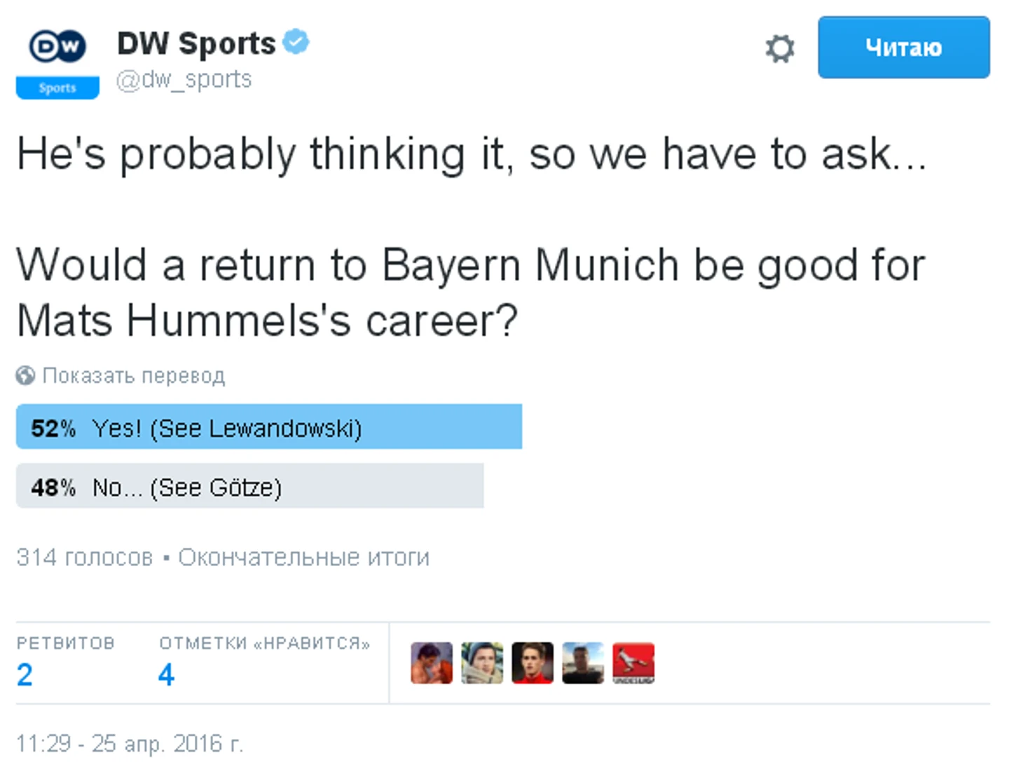1023x767 pixels.
Task: Show translation via Показать перевод
Action: (x=134, y=376)
